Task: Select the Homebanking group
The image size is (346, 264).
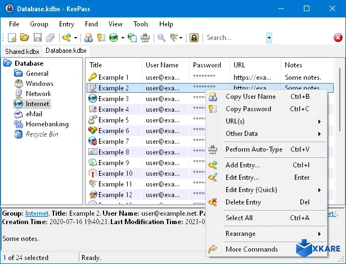Action: tap(47, 124)
